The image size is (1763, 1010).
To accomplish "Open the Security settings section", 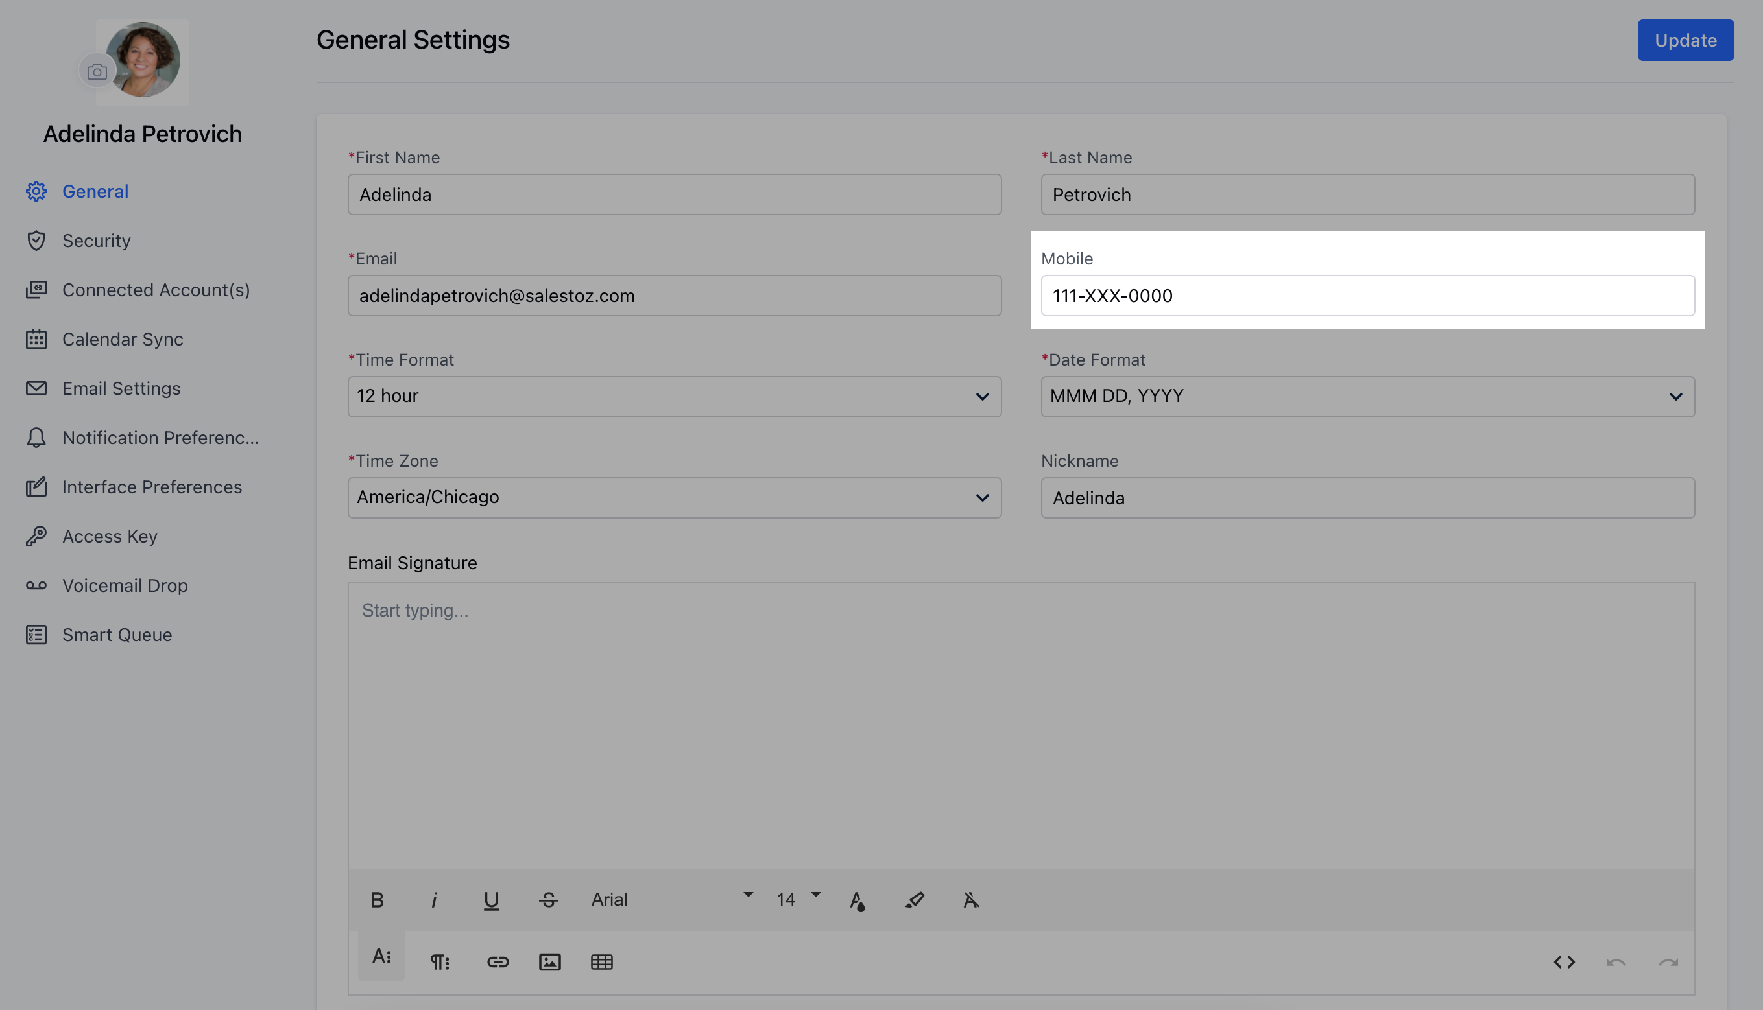I will coord(97,241).
